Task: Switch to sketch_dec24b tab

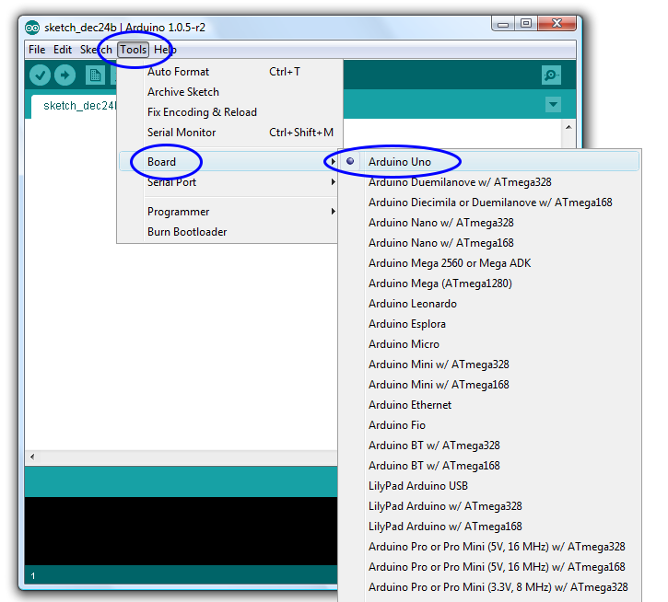Action: (x=74, y=106)
